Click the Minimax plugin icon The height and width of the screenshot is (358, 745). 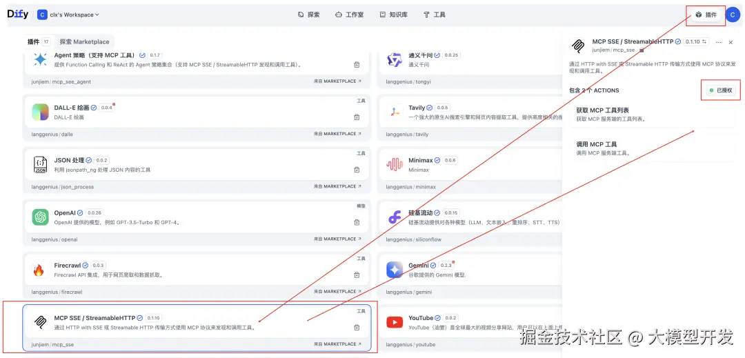click(395, 164)
